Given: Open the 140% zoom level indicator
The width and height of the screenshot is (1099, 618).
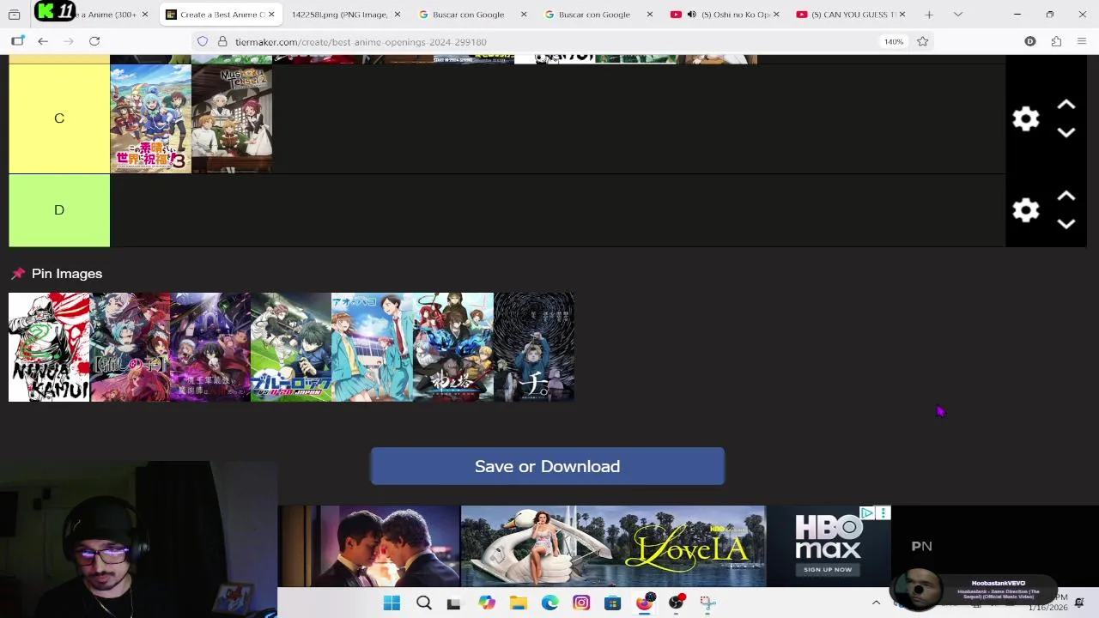Looking at the screenshot, I should pos(894,41).
